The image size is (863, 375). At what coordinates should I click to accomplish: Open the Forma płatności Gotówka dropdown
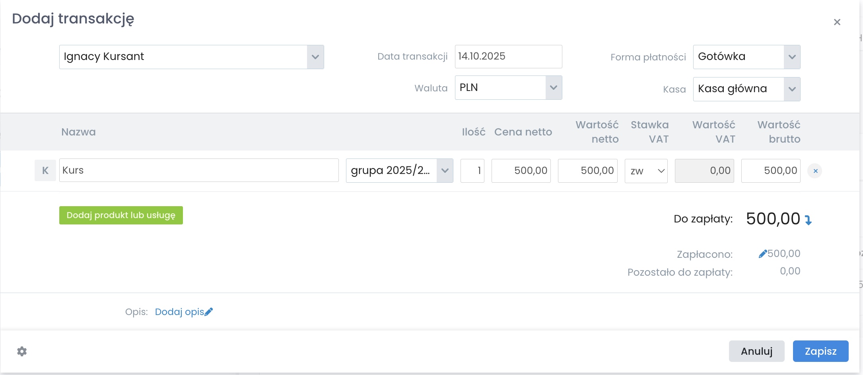pyautogui.click(x=791, y=57)
